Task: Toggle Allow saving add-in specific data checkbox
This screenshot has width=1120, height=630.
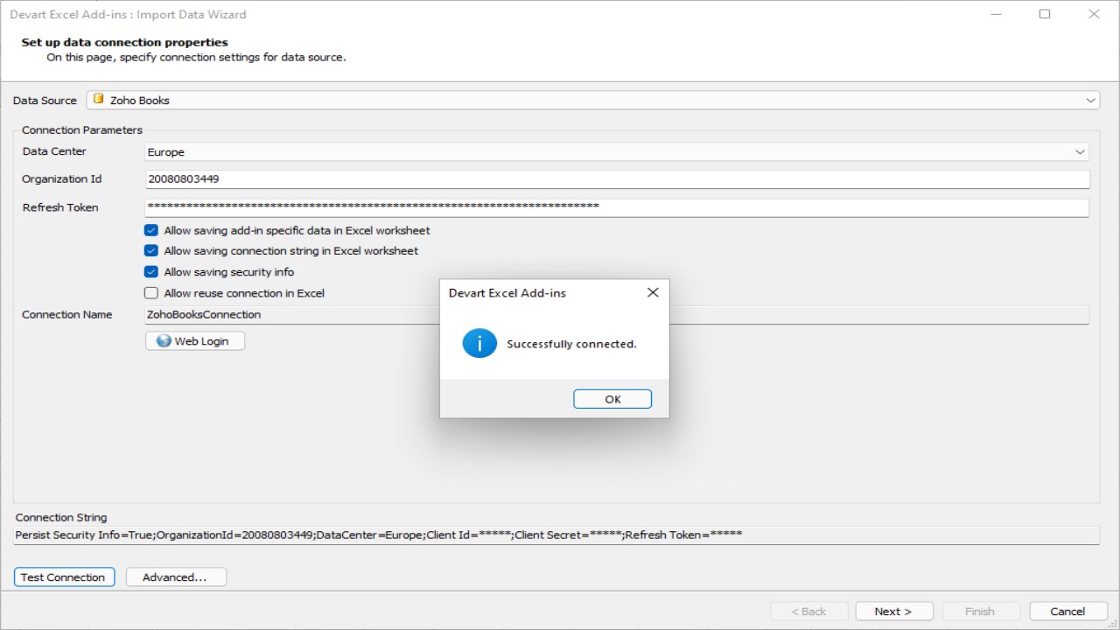Action: [x=151, y=231]
